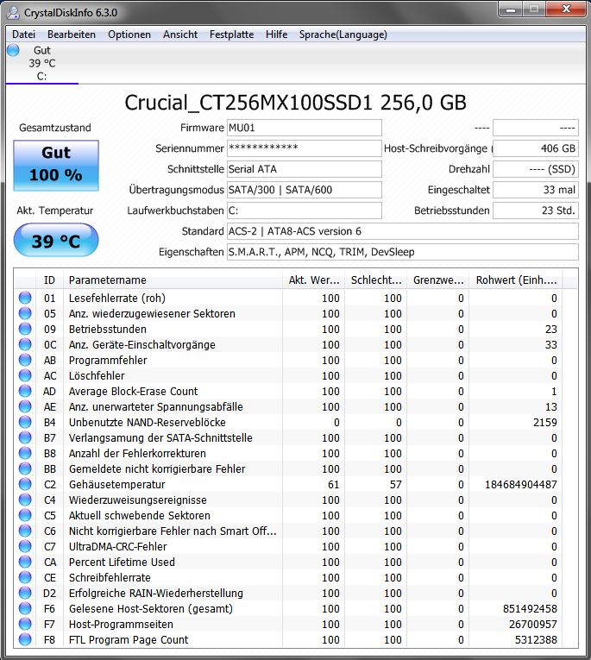Click the Eingeschaltet value 33 mal
The height and width of the screenshot is (660, 591).
coord(536,190)
